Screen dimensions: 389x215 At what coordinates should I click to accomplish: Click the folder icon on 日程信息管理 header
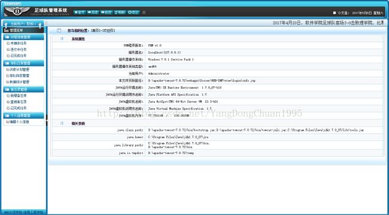tap(7, 37)
